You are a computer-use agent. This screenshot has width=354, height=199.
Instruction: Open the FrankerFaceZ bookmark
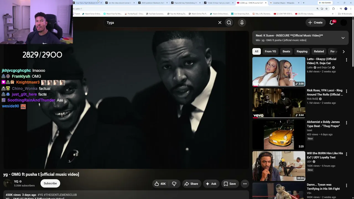tap(134, 14)
